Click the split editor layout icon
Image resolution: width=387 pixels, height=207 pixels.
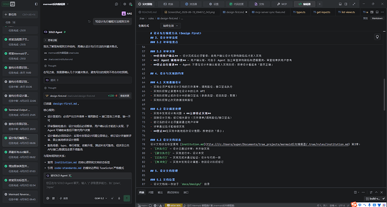click(372, 12)
